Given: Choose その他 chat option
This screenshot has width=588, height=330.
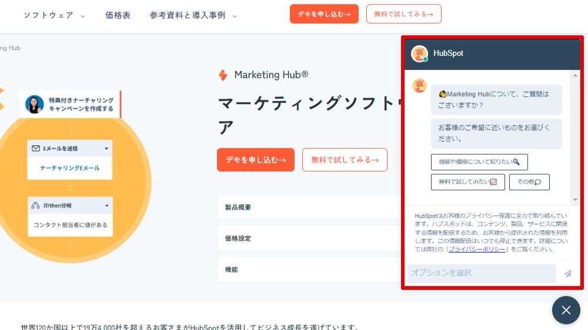Looking at the screenshot, I should [529, 182].
